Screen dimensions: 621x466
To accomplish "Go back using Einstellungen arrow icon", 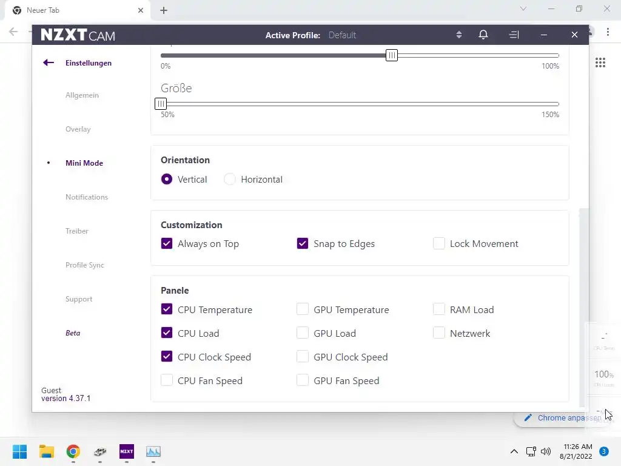I will 49,62.
